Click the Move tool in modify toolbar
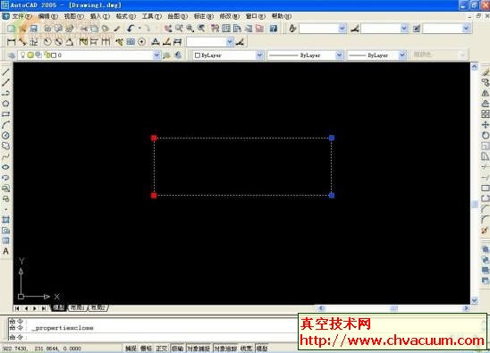 [485, 125]
